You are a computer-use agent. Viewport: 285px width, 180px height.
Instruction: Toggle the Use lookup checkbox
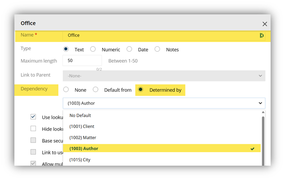(33, 117)
